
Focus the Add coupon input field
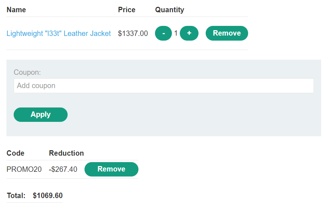164,86
